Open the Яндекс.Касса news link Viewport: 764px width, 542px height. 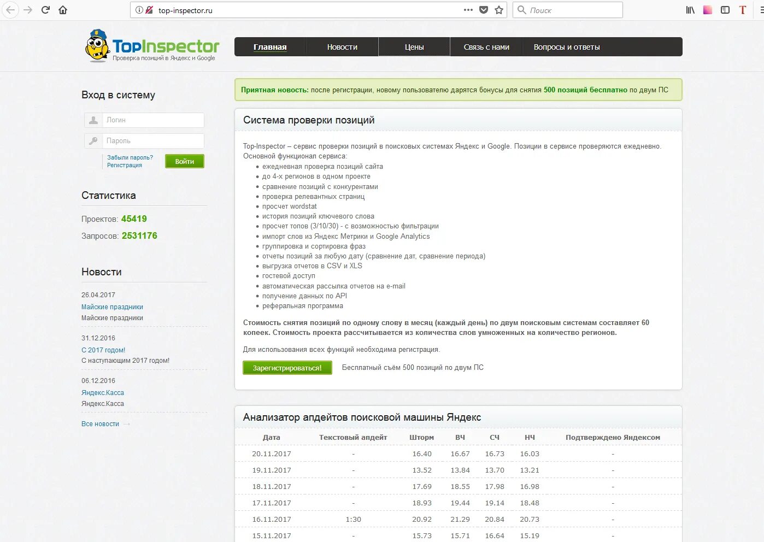click(x=103, y=393)
